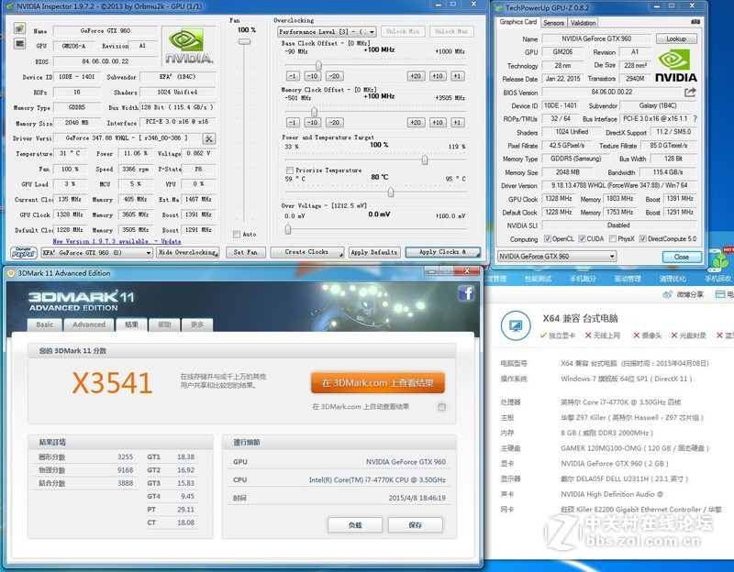This screenshot has width=734, height=572.
Task: Enable the Auto fan checkbox
Action: click(x=239, y=234)
